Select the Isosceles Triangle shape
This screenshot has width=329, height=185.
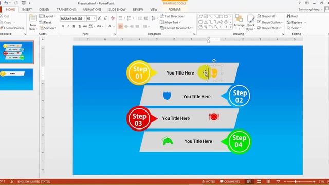click(x=206, y=22)
